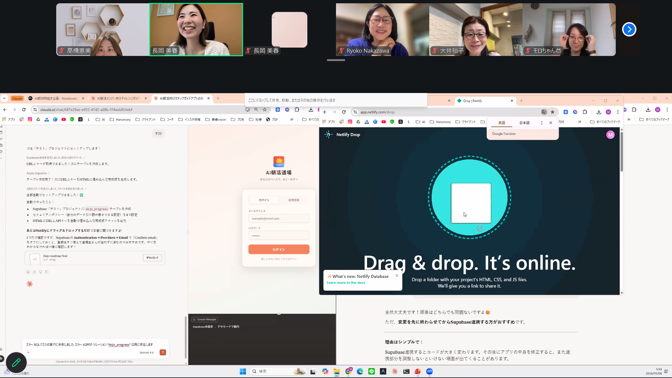This screenshot has height=378, width=672.
Task: Open extensions puzzle icon in Netlify window
Action: click(585, 112)
